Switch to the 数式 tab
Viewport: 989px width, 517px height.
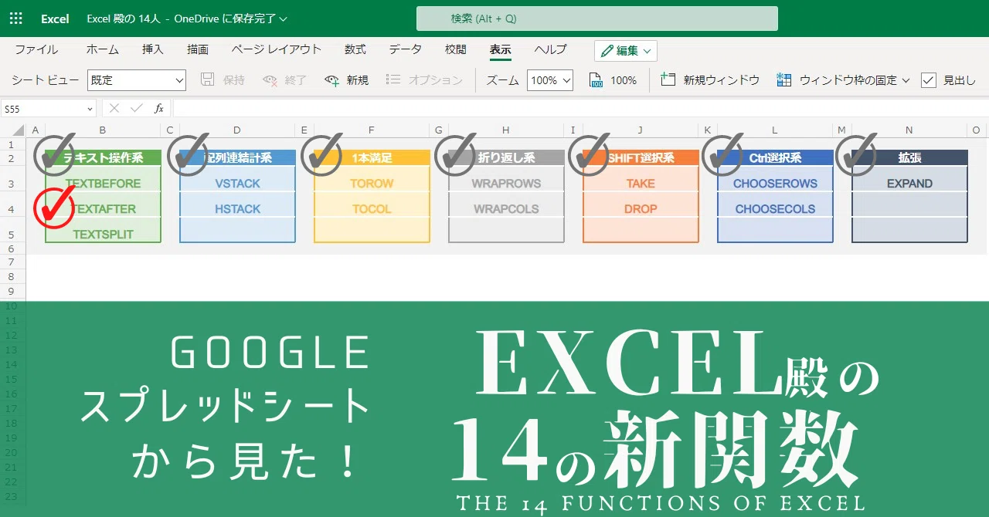pyautogui.click(x=355, y=49)
